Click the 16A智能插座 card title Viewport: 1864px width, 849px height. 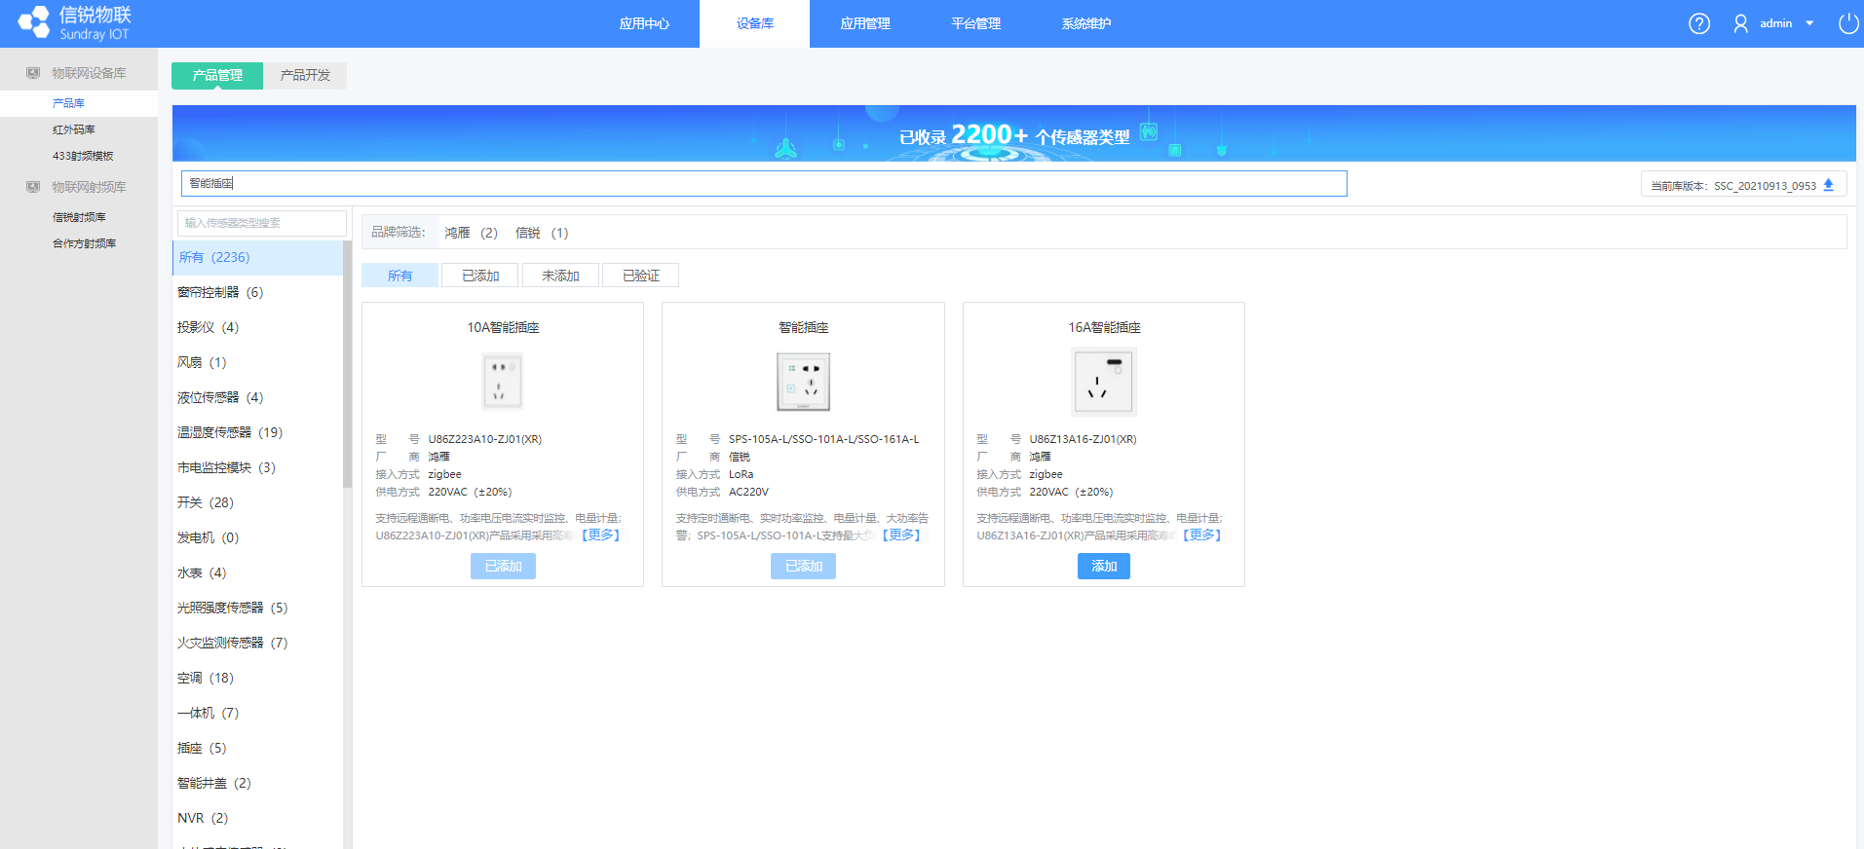click(x=1104, y=327)
